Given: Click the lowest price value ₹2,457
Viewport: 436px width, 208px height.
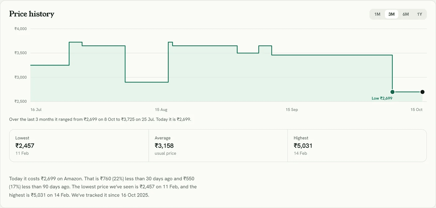Looking at the screenshot, I should (25, 146).
